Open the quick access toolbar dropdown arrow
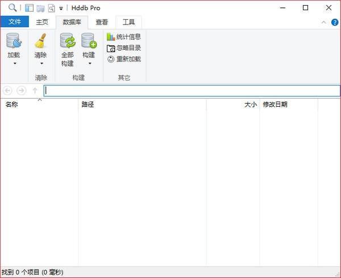 pos(61,9)
